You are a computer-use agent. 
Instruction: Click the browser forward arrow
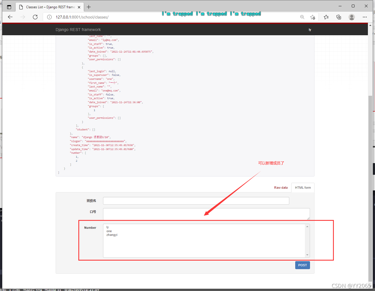[x=23, y=17]
